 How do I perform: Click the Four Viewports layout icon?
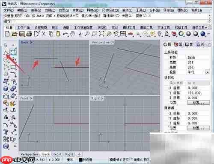pos(123,34)
